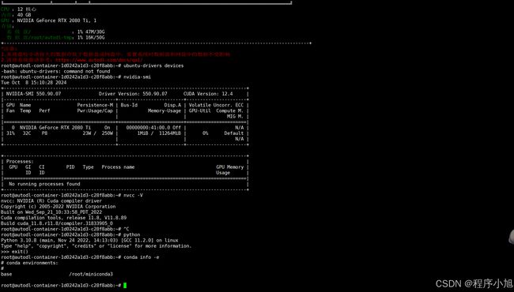Select the "Copyright (c) 2005-2022 NVIDIA Corporation" line
The width and height of the screenshot is (514, 292).
click(x=59, y=206)
